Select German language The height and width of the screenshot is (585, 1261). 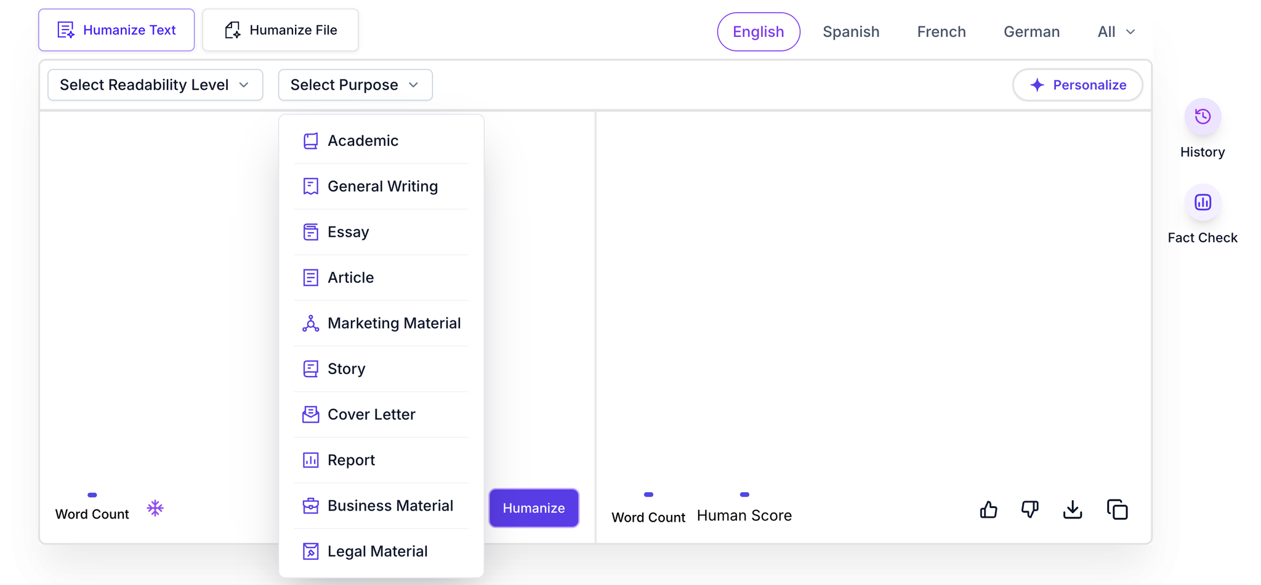(x=1031, y=31)
